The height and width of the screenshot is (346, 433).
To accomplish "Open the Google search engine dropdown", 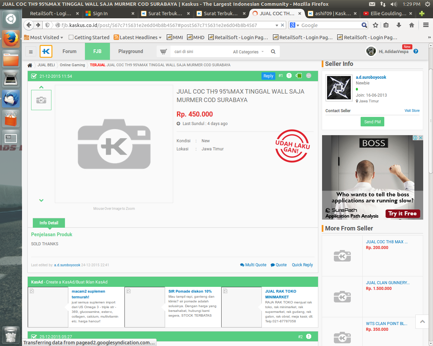I will pyautogui.click(x=295, y=25).
